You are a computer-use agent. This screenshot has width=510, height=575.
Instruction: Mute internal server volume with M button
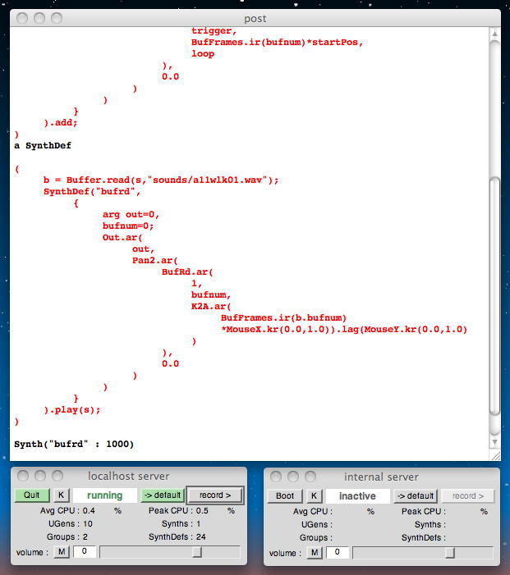point(315,553)
